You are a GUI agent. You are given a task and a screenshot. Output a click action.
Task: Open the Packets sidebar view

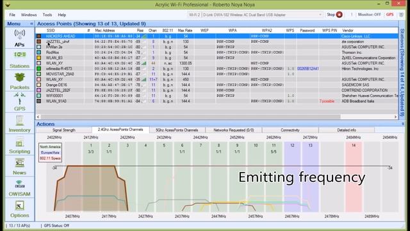tap(20, 81)
